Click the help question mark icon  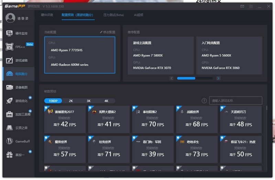point(204,101)
